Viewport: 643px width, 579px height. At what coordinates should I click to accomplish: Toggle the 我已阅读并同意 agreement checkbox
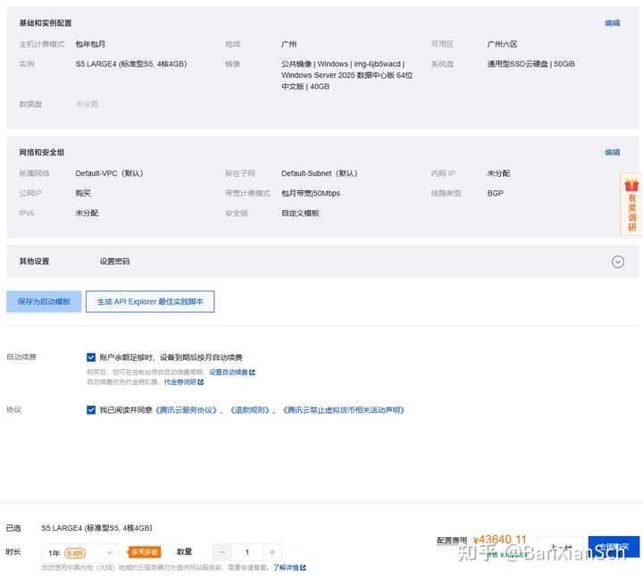click(x=91, y=410)
